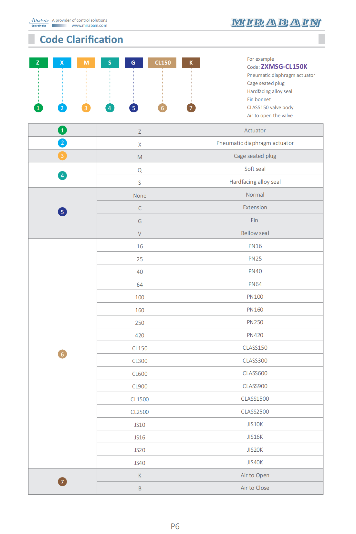Click brown circle number 7 under K
356x534 pixels.
click(x=191, y=108)
